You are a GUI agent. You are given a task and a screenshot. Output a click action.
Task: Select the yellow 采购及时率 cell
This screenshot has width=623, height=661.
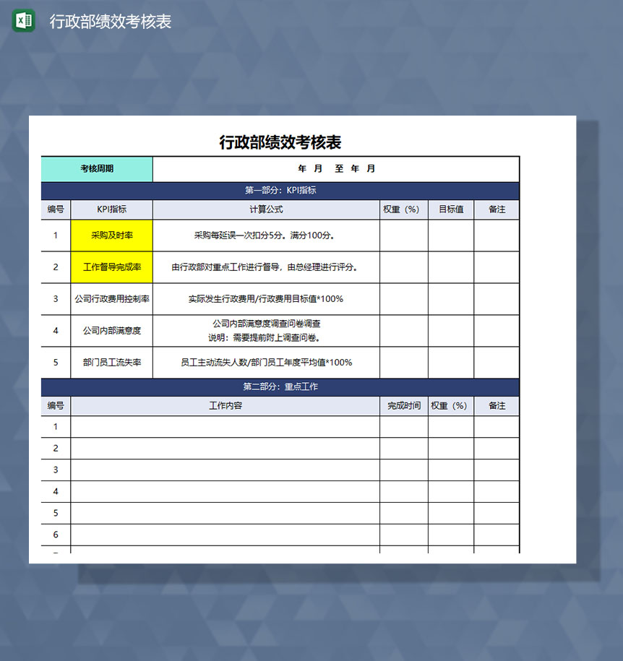click(x=111, y=235)
